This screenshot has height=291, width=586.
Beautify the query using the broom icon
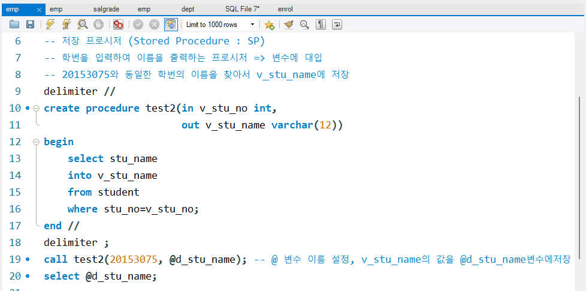(289, 25)
